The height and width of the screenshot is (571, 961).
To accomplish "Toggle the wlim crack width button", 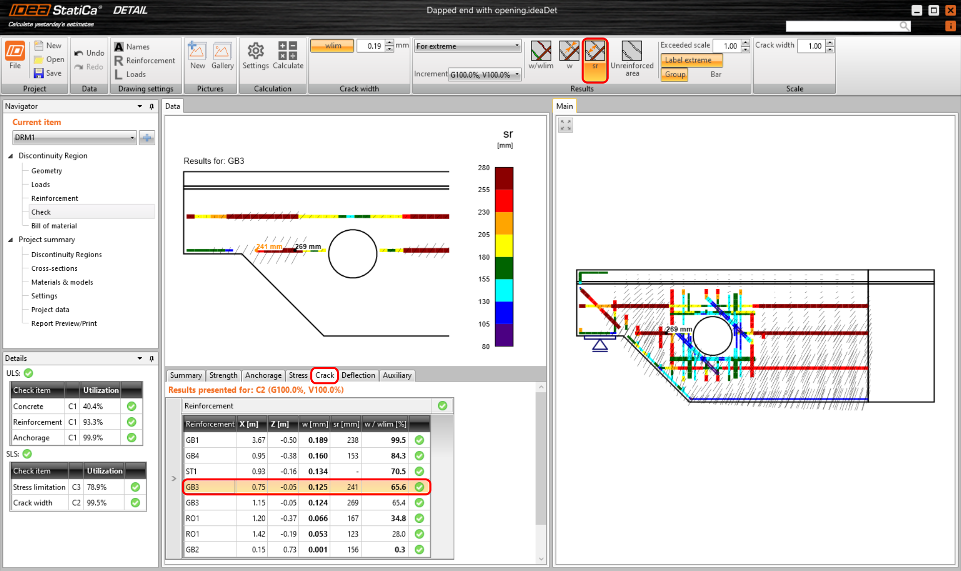I will [x=332, y=46].
